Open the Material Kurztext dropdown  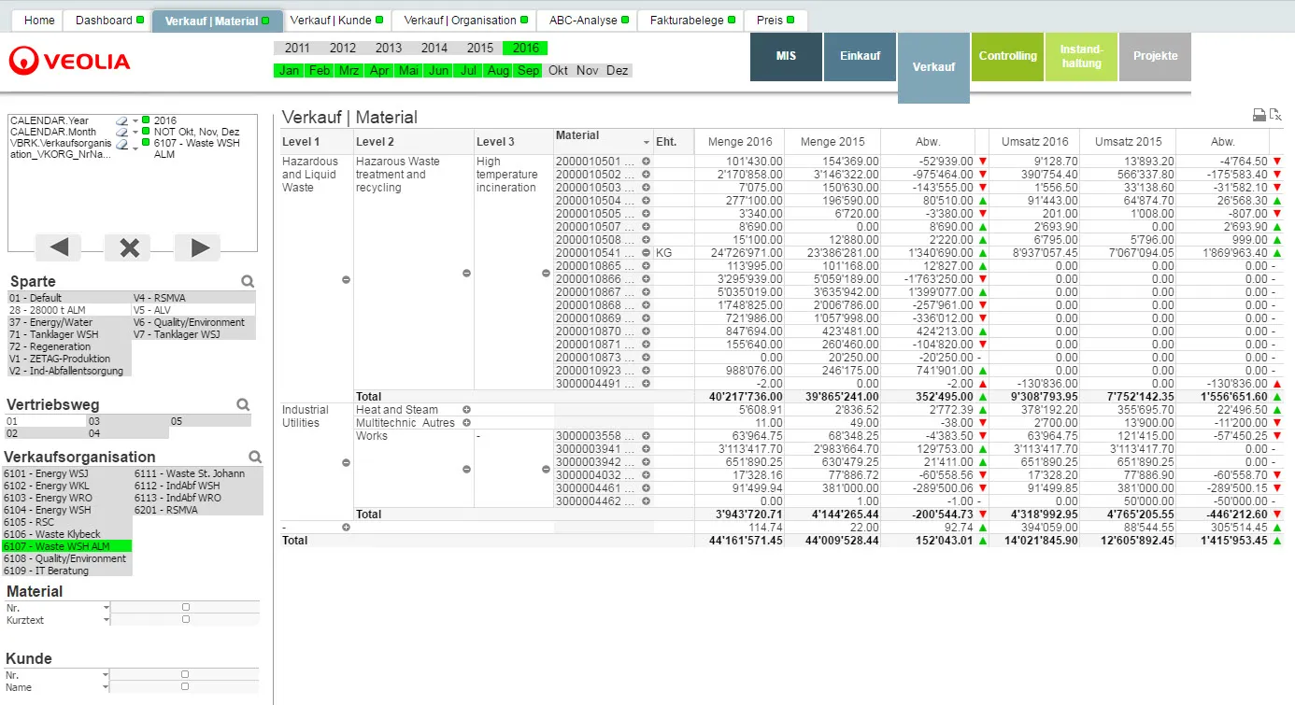tap(106, 620)
